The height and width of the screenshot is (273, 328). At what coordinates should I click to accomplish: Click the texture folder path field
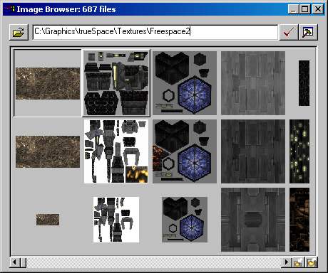click(x=155, y=32)
